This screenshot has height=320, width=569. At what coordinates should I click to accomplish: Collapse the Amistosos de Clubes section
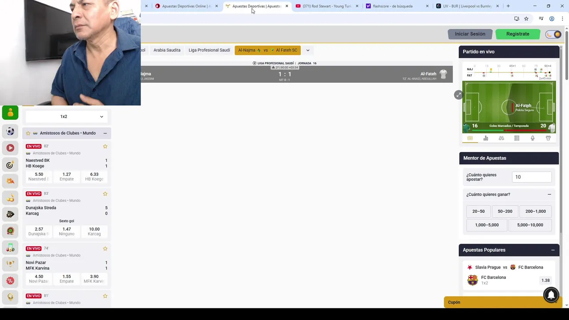pos(105,133)
